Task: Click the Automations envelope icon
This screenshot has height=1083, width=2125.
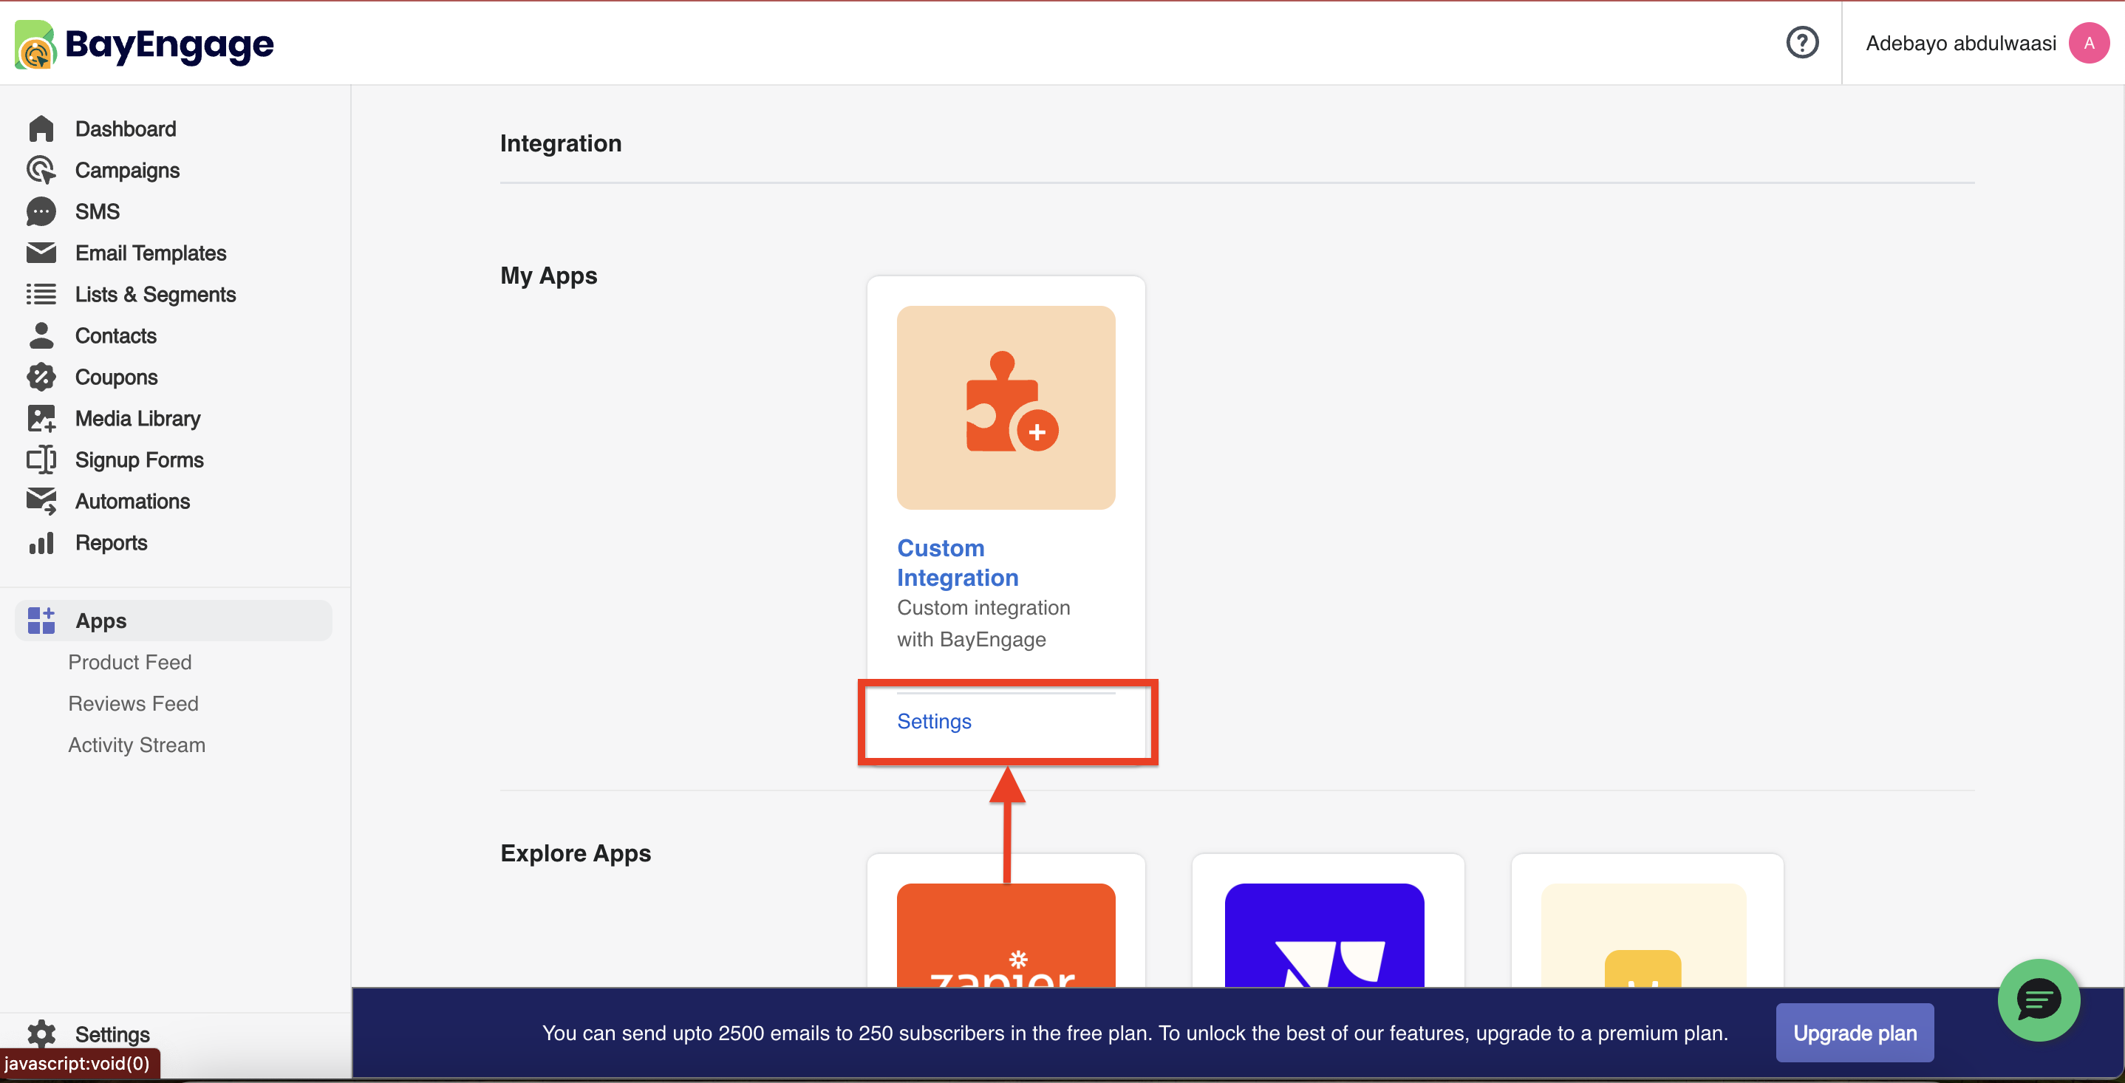Action: (41, 501)
